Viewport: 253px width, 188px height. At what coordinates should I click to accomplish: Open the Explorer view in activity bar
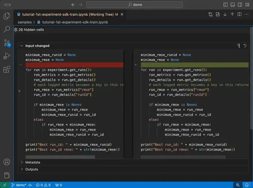coord(7,16)
